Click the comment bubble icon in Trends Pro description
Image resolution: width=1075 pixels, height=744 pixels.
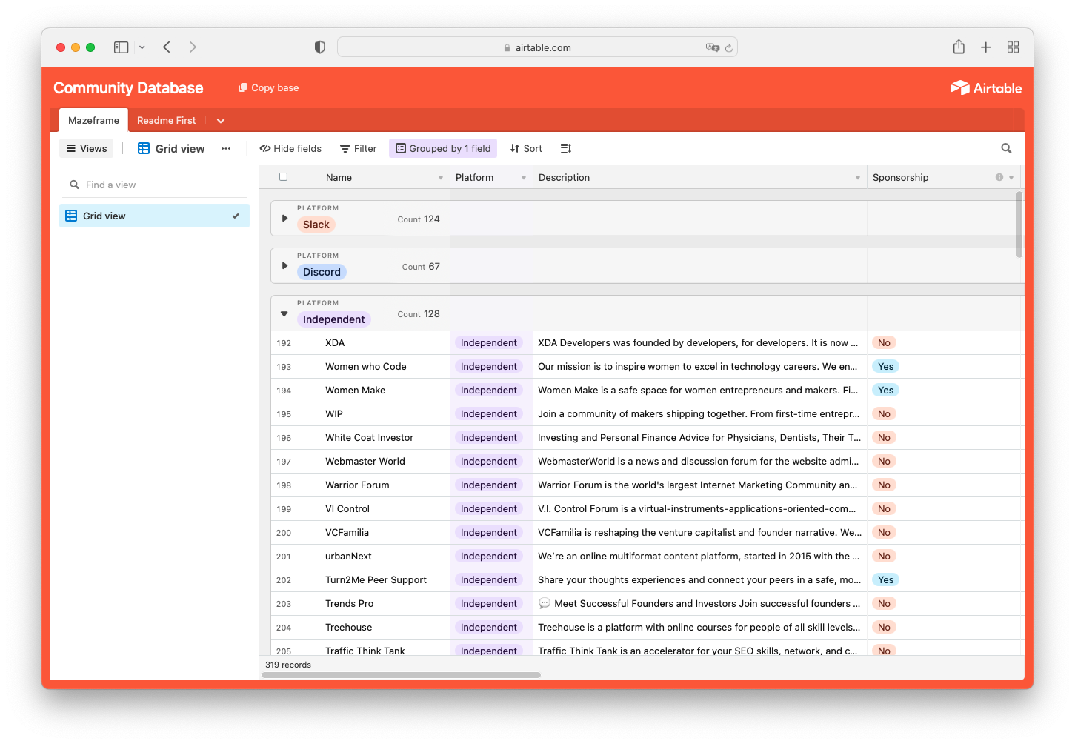tap(545, 603)
